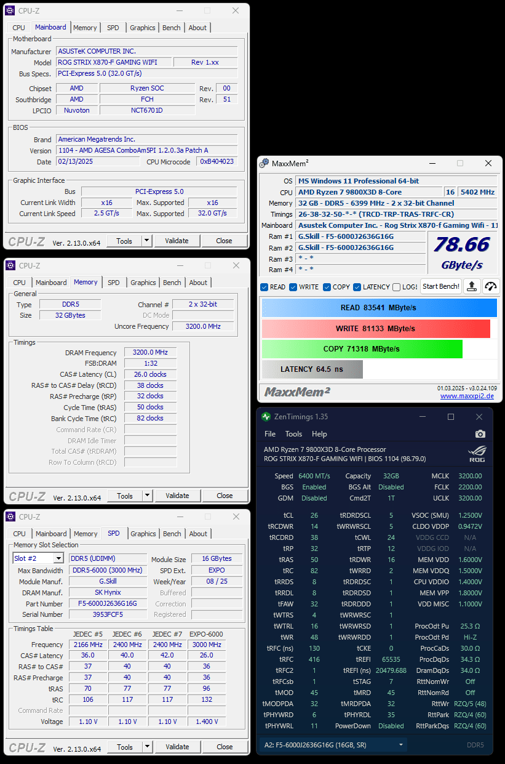The width and height of the screenshot is (505, 764).
Task: Toggle the READ checkbox in MaxxMem
Action: [x=264, y=287]
